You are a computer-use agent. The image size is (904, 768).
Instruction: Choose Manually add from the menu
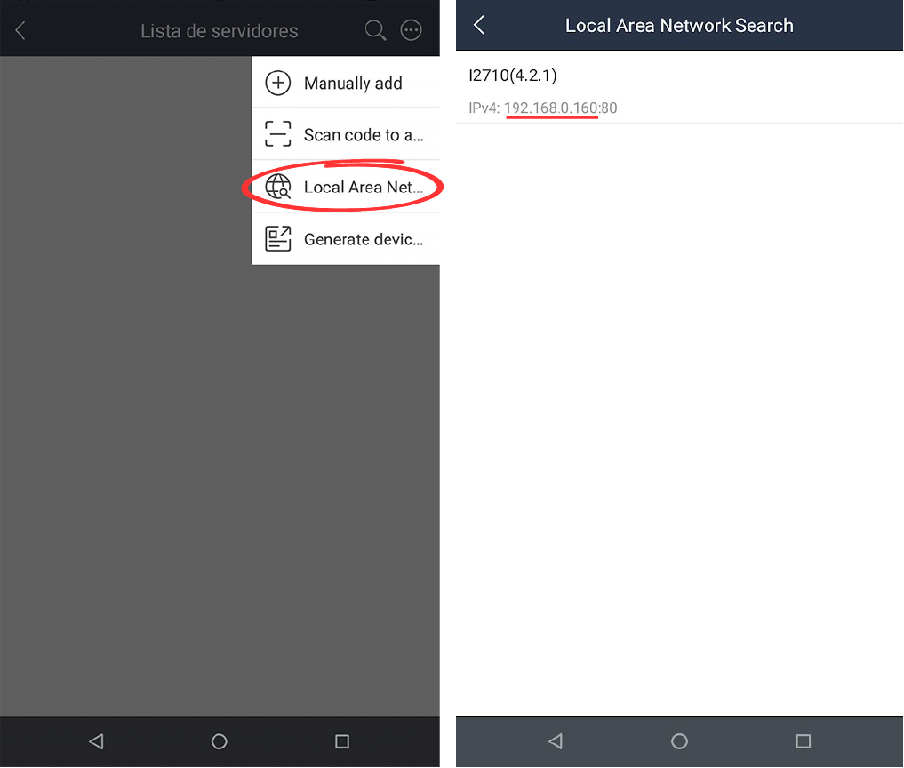pos(346,83)
